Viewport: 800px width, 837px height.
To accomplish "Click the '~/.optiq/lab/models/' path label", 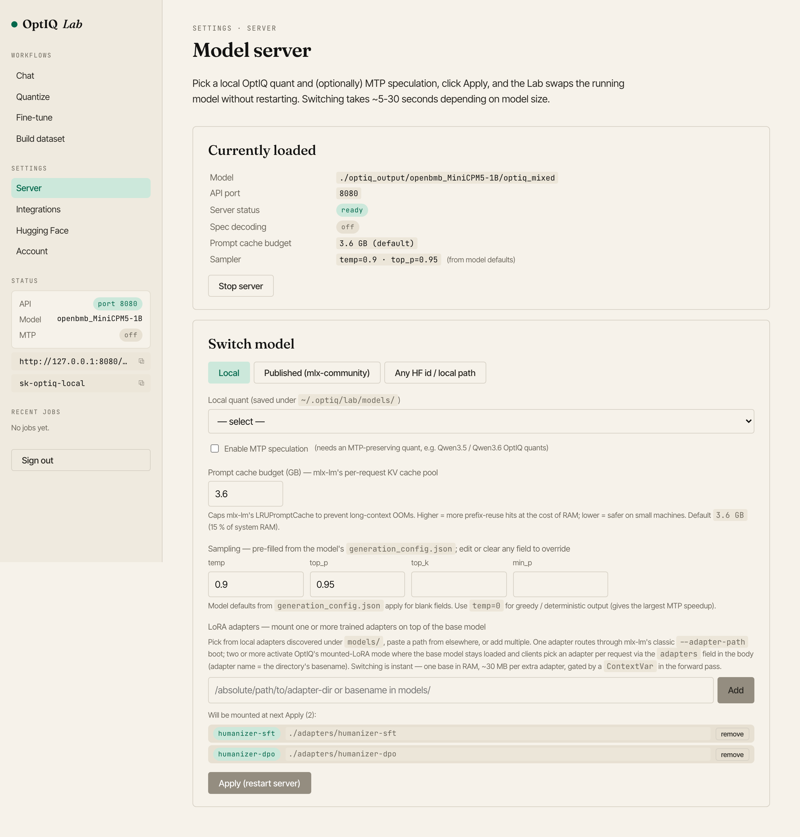I will pyautogui.click(x=347, y=400).
